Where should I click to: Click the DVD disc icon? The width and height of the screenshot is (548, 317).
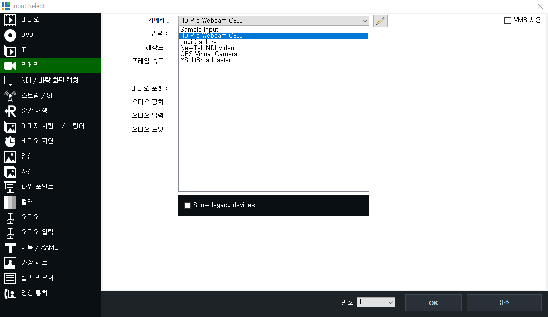point(10,35)
